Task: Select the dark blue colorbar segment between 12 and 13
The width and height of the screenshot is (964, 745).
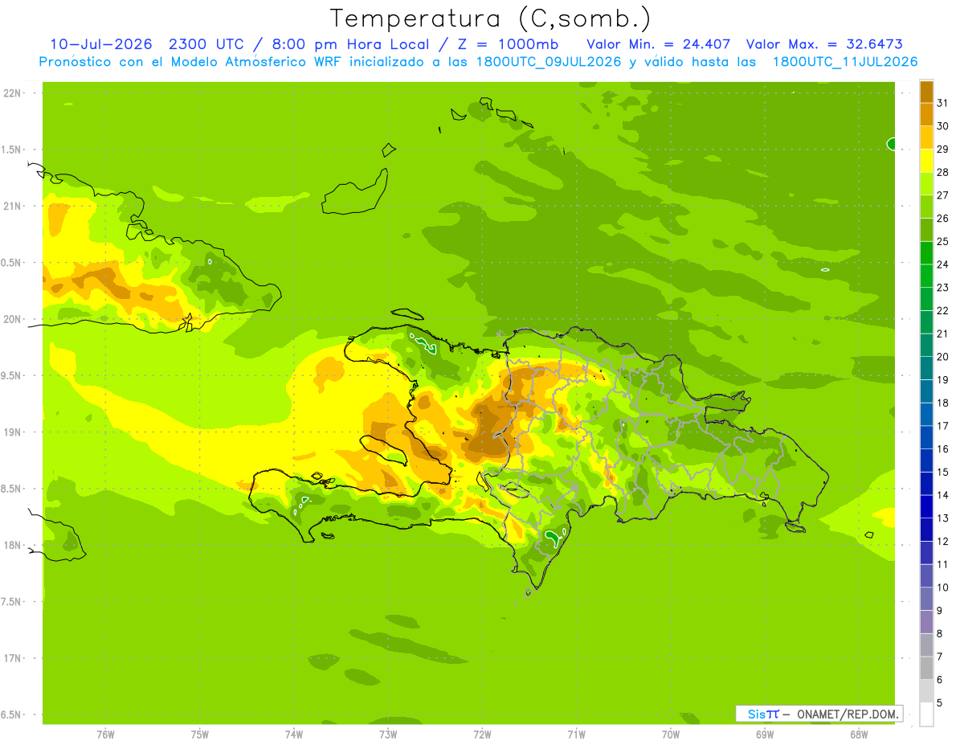Action: [x=927, y=530]
